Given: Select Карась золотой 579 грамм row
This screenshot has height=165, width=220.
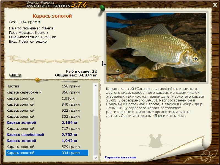Looking at the screenshot, I should [x=47, y=147].
